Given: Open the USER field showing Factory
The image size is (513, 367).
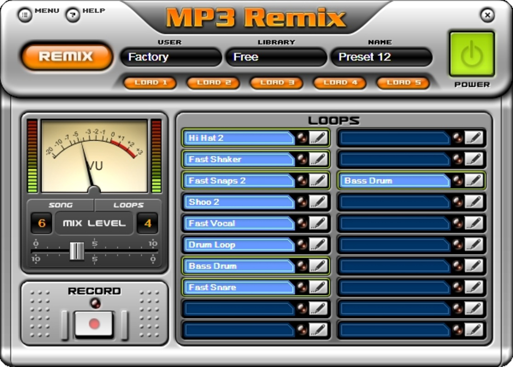Looking at the screenshot, I should coord(171,57).
